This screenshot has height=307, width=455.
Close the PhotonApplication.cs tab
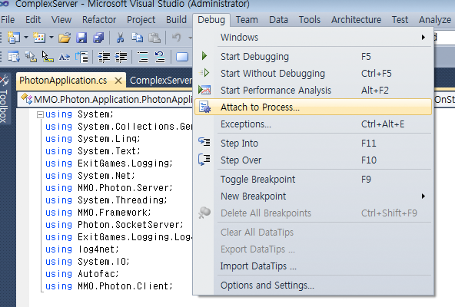point(118,81)
